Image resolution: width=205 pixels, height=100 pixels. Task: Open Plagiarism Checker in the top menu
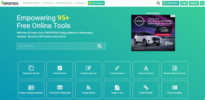click(31, 3)
